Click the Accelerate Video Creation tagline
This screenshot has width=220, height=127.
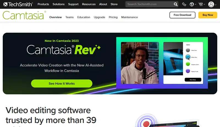coord(62,68)
